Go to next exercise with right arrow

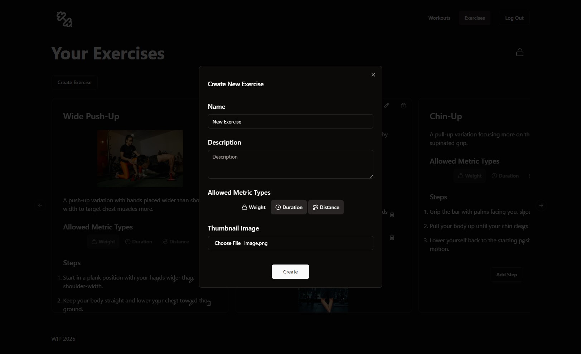click(x=541, y=205)
